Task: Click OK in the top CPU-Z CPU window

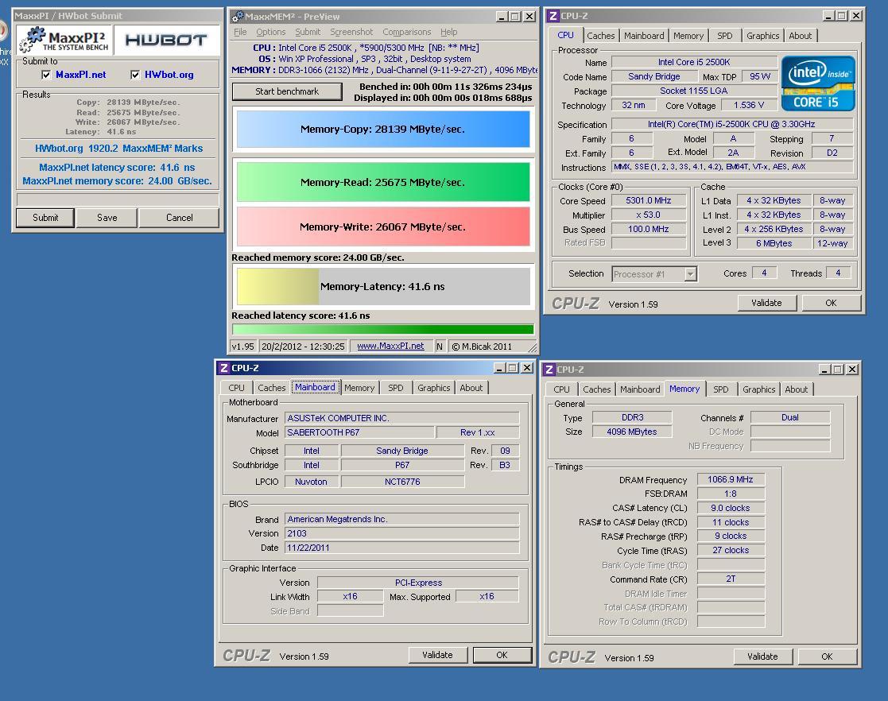Action: coord(830,304)
